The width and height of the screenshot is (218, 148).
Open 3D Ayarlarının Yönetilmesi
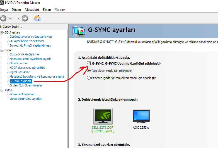coord(27,41)
